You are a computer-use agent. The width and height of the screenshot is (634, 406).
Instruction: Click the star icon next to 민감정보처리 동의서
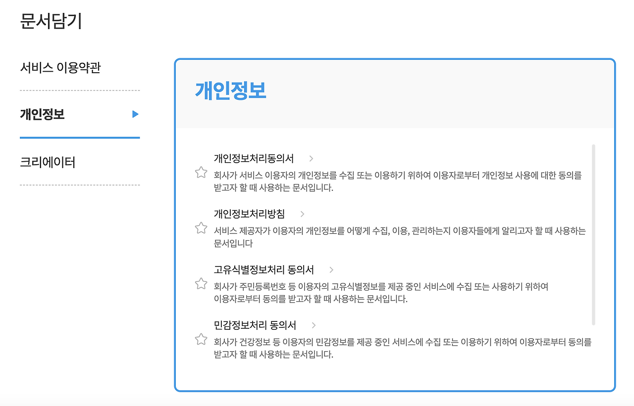[201, 339]
